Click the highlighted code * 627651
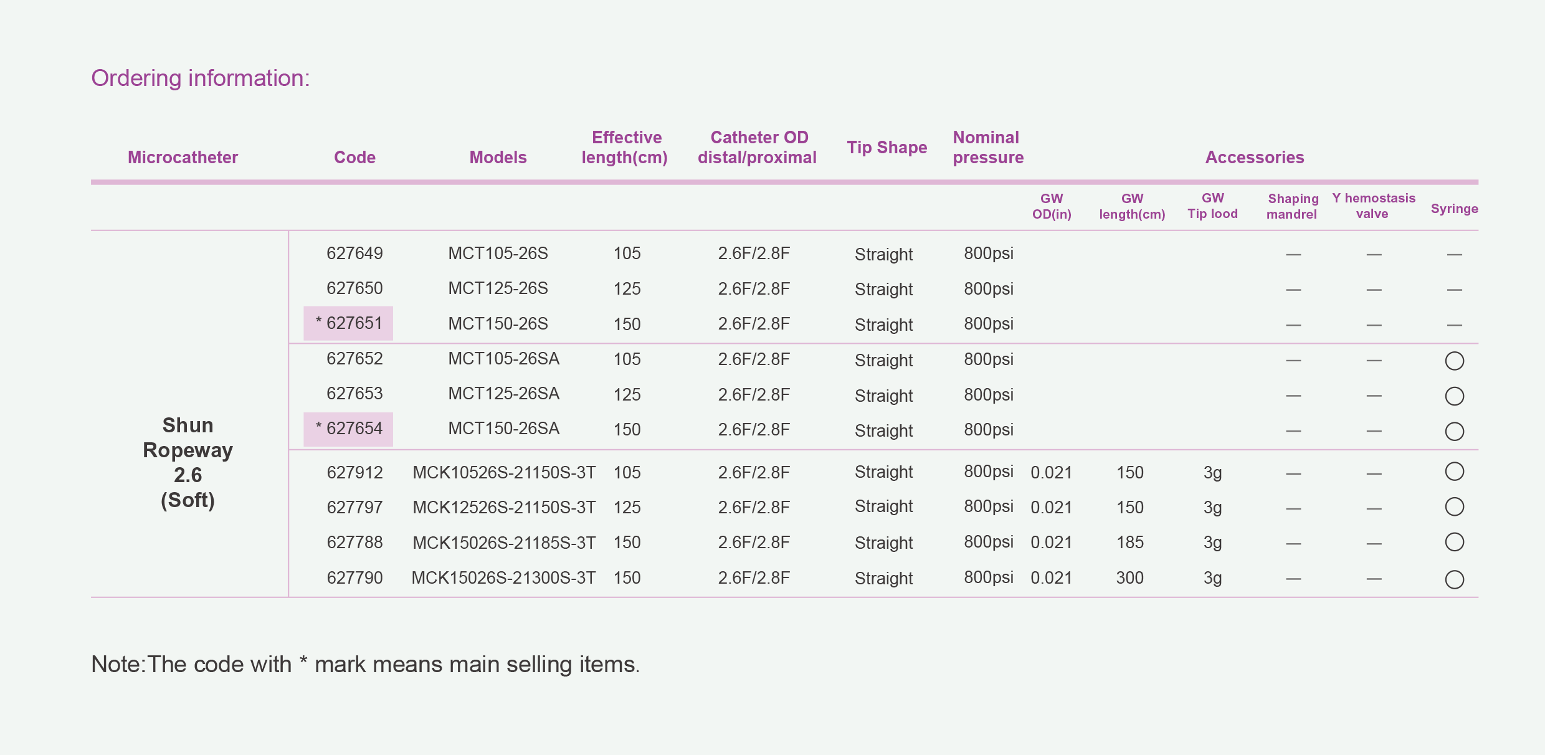Screen dimensions: 1545x755 point(349,323)
